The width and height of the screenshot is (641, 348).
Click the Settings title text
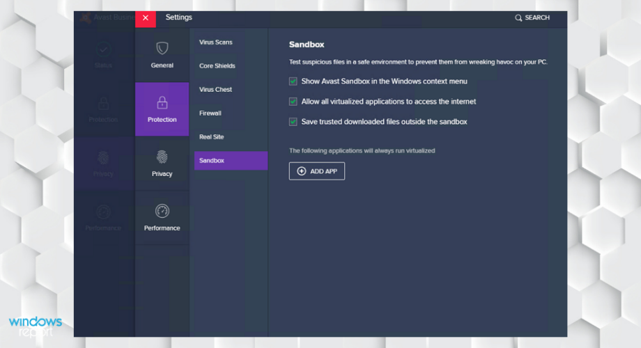[x=178, y=17]
